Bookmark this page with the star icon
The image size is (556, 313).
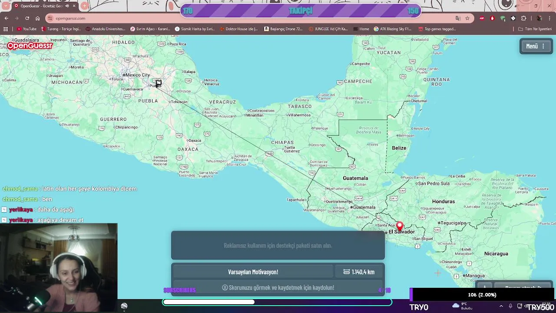(x=467, y=18)
